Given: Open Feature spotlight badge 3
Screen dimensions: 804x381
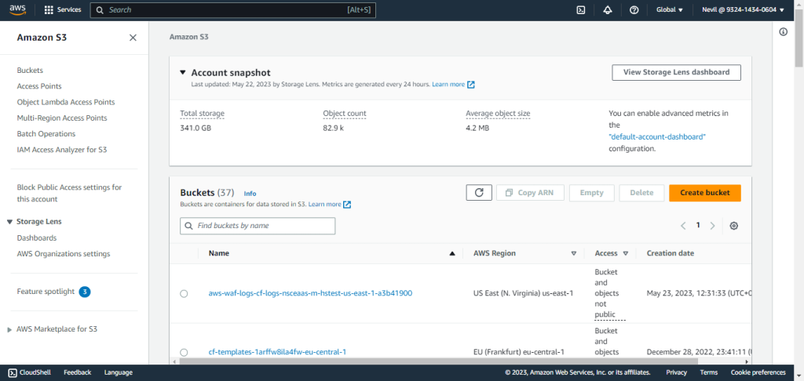Looking at the screenshot, I should [x=85, y=292].
